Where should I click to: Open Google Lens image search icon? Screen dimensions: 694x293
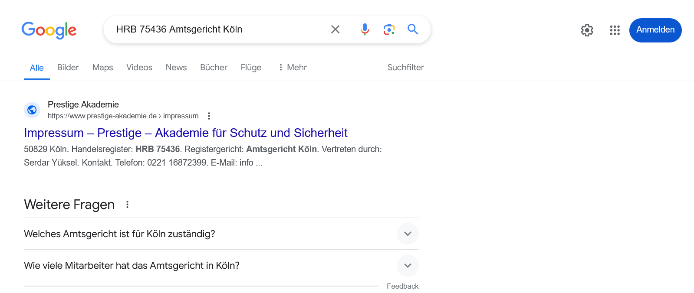click(x=389, y=29)
